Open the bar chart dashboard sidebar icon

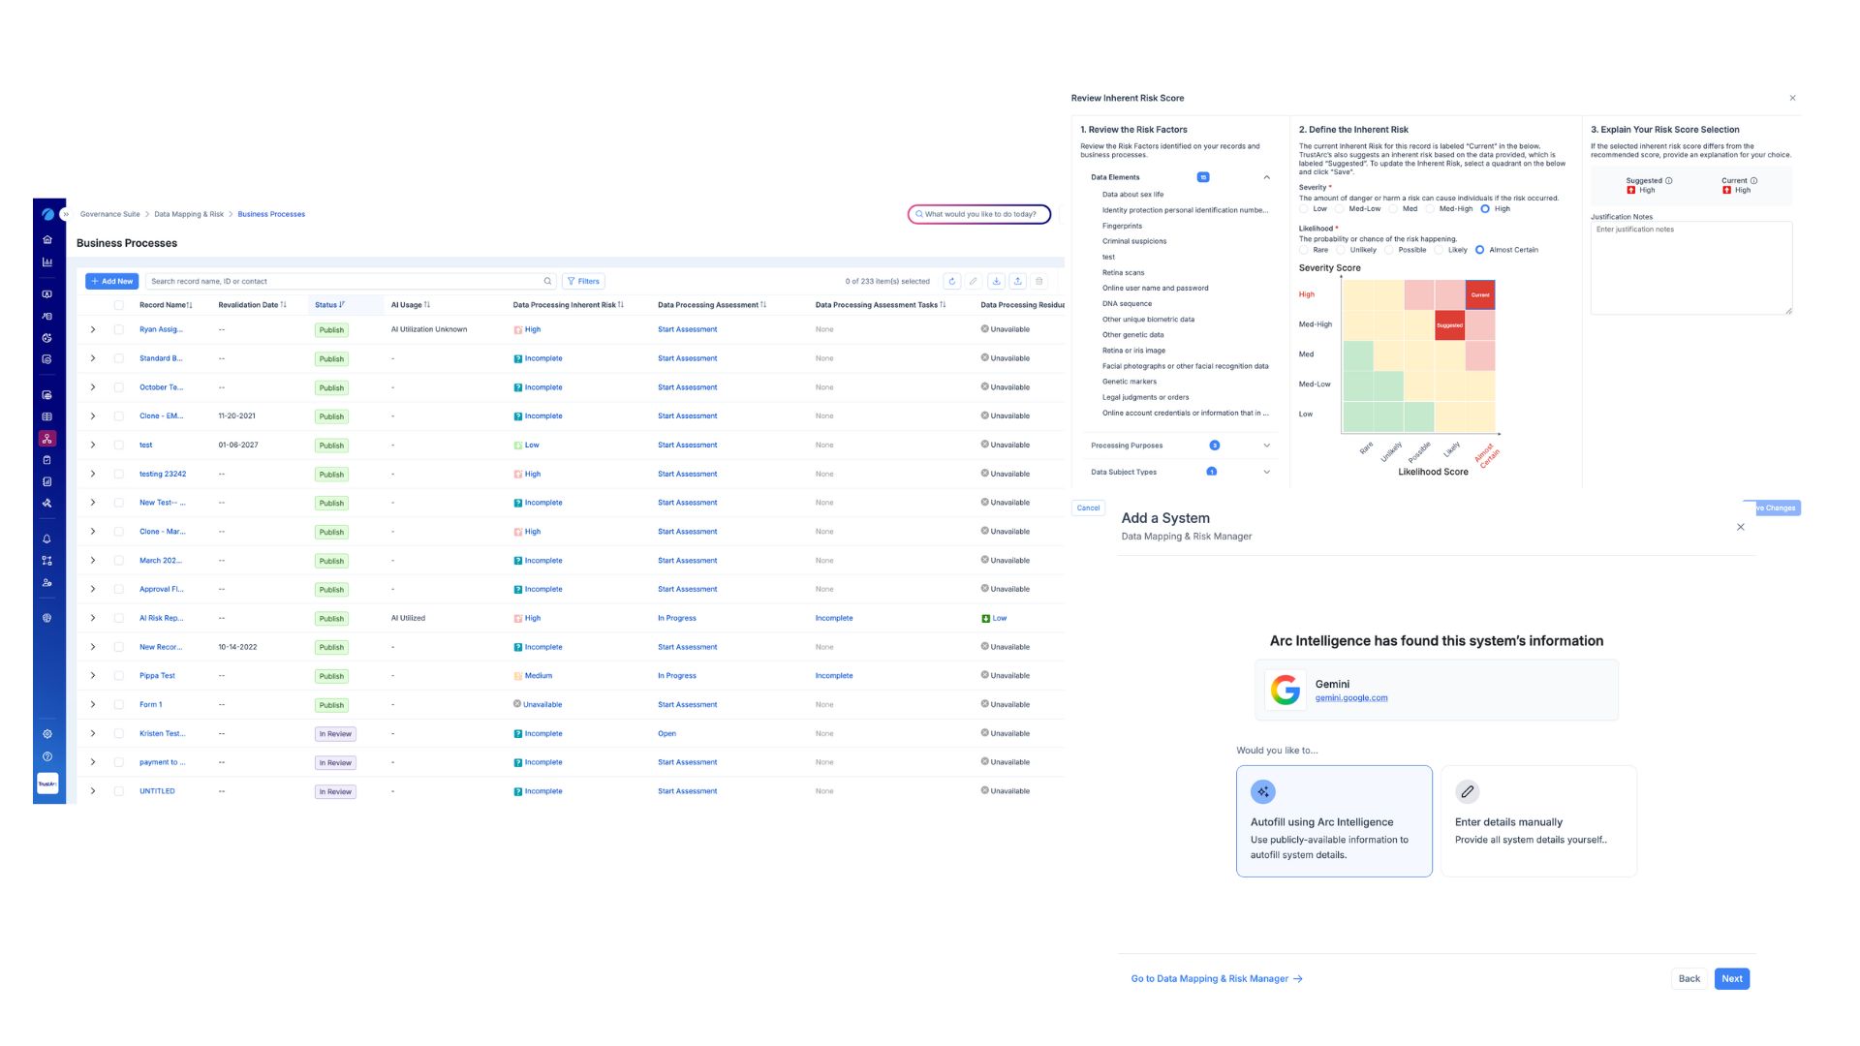47,261
